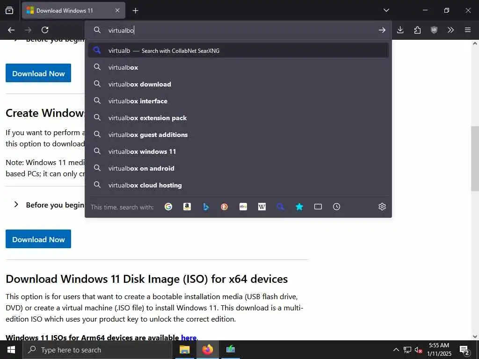Click the page's vertical scrollbar thumb
This screenshot has height=359, width=479.
pos(475,159)
